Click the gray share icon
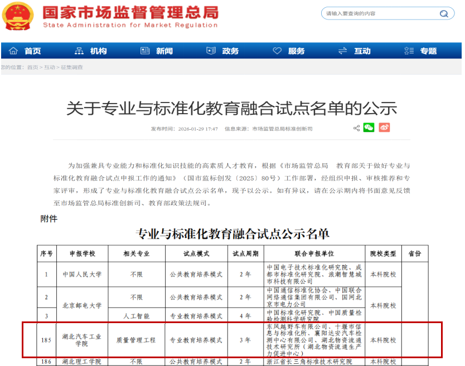This screenshot has width=465, height=366. pyautogui.click(x=356, y=128)
